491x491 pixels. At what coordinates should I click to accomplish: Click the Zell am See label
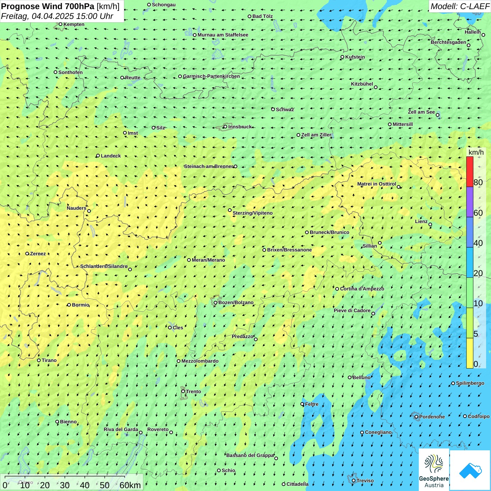tap(421, 112)
